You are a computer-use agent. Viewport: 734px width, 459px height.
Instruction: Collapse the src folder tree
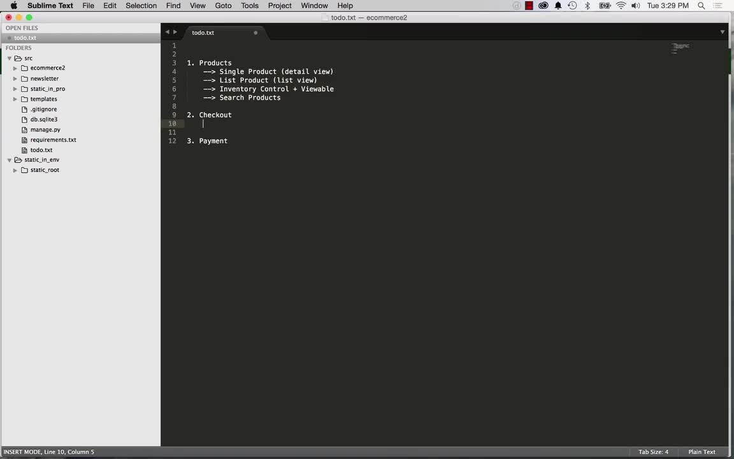tap(10, 59)
